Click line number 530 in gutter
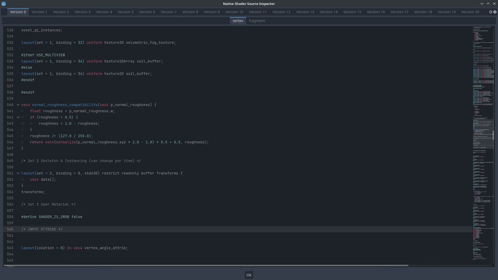Screen dimensions: 498x280 click(10, 43)
